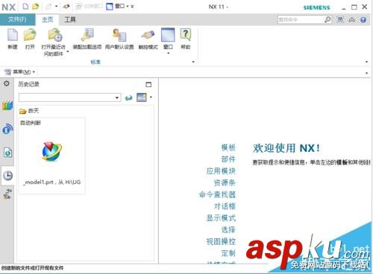Open the 部件 welcome page link
The width and height of the screenshot is (373, 274).
coord(228,159)
